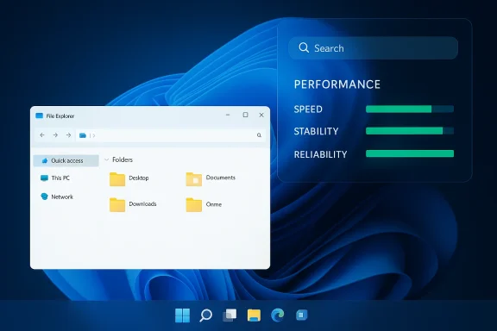
Task: Click the PERFORMANCE heading
Action: (337, 84)
